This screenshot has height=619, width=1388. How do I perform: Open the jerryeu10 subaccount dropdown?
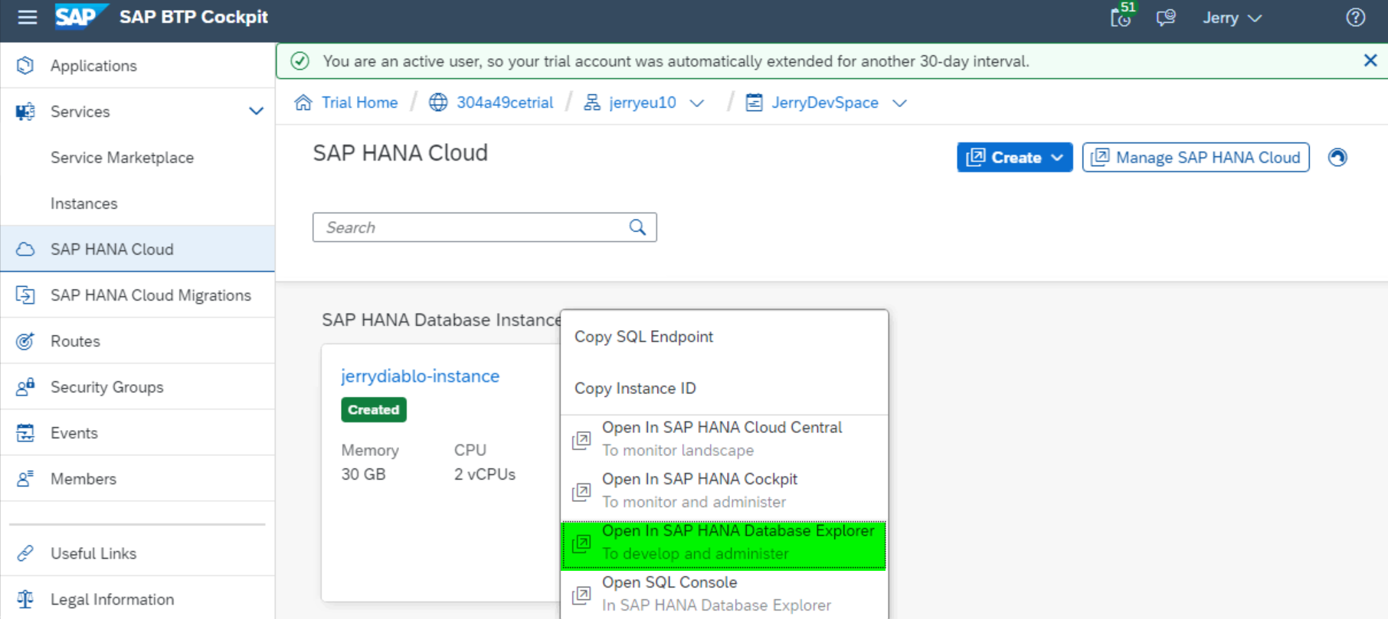(x=697, y=103)
